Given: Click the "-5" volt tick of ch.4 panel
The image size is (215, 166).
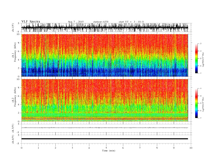Looking at the screenshot, I should (18, 143).
